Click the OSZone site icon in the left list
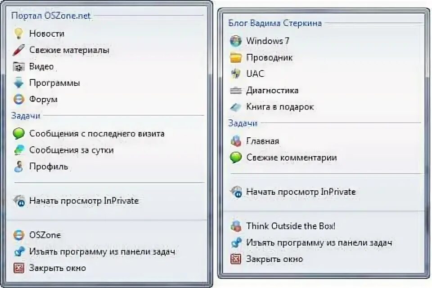 [x=18, y=235]
